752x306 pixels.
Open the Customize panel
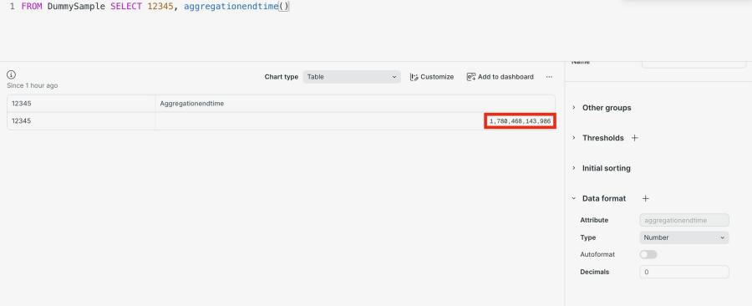tap(432, 77)
